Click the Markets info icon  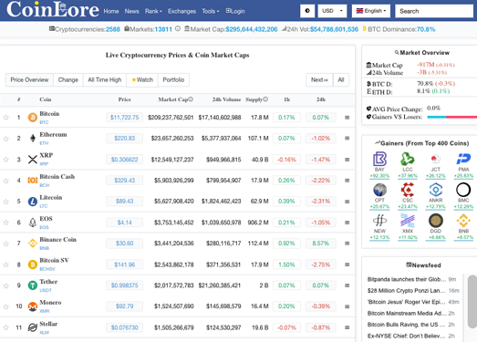178,29
